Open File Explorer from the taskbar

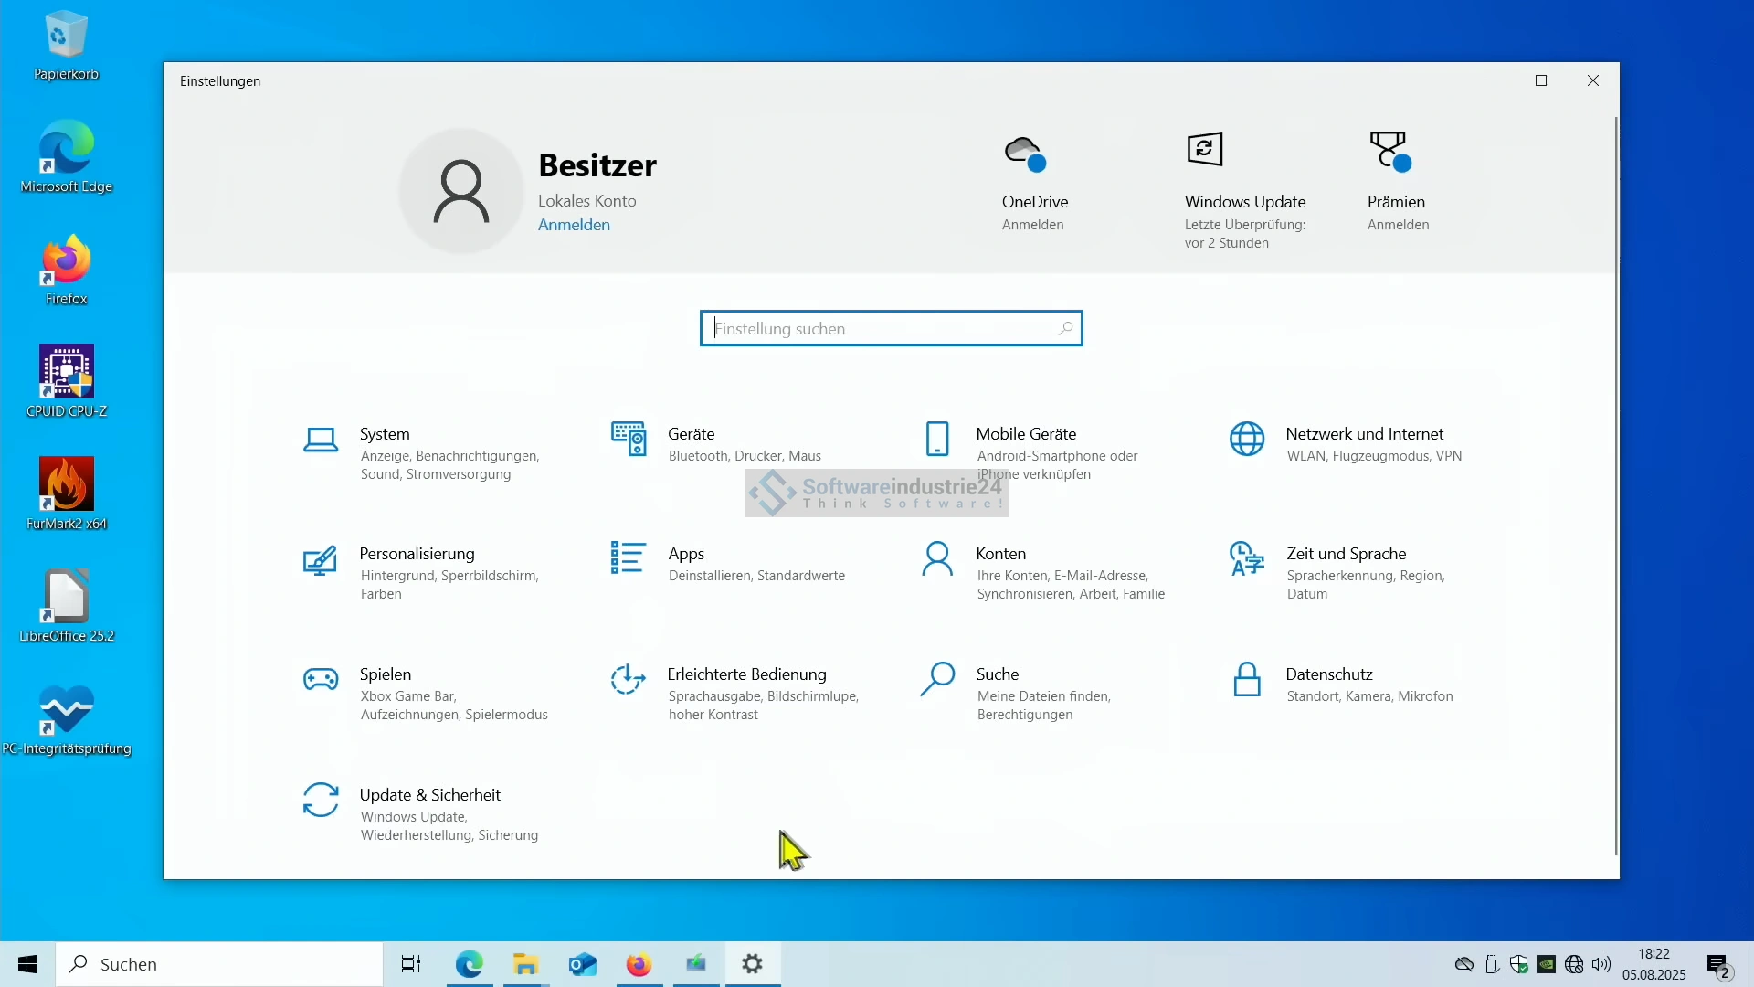point(525,964)
